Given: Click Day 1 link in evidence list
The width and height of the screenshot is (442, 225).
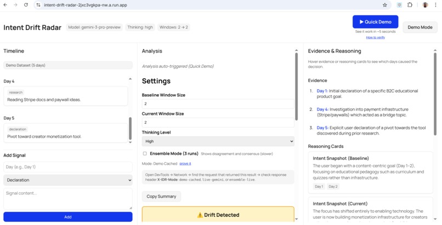Looking at the screenshot, I should click(x=322, y=91).
